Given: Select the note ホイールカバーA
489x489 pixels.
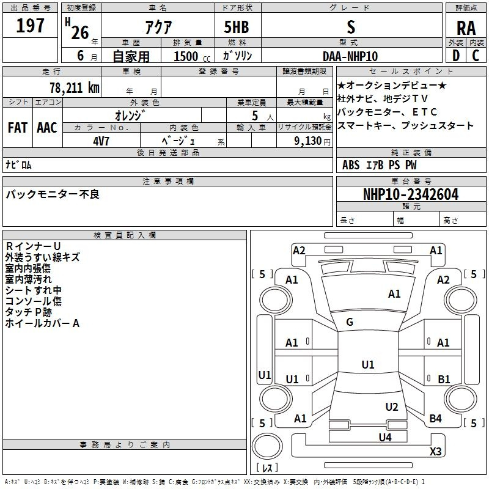Looking at the screenshot, I should coord(42,323).
